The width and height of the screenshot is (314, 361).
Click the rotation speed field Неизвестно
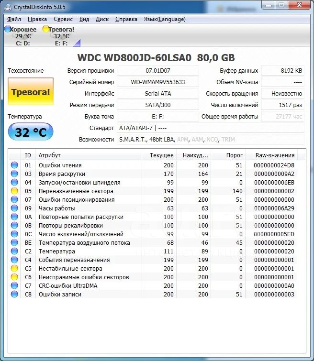tap(282, 93)
